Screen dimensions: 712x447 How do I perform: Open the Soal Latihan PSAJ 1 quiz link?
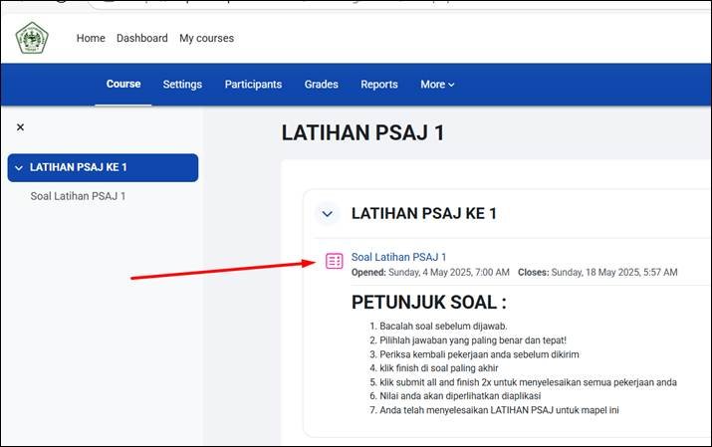[x=398, y=257]
